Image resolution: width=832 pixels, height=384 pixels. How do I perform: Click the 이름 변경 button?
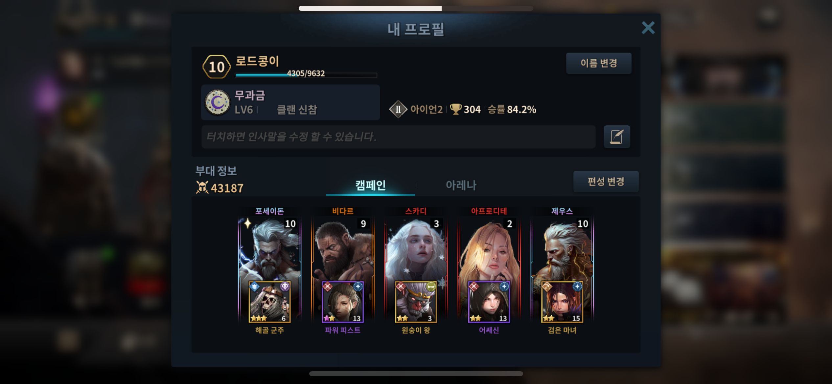599,63
